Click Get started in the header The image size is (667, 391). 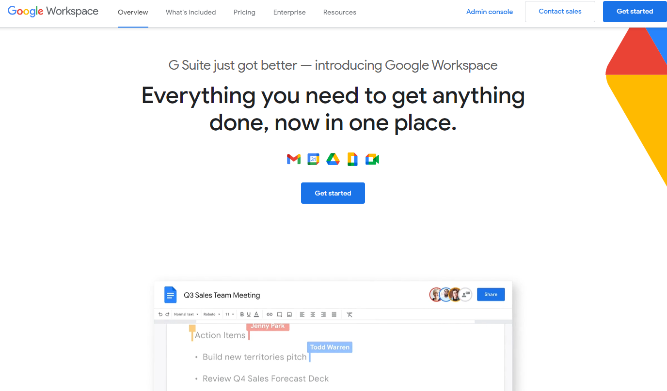(x=635, y=12)
